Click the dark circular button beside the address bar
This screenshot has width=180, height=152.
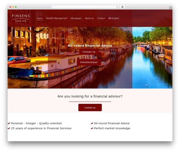[x=122, y=7]
